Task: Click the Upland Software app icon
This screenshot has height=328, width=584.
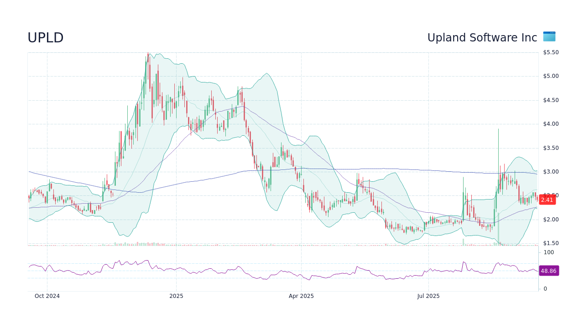Action: click(549, 37)
